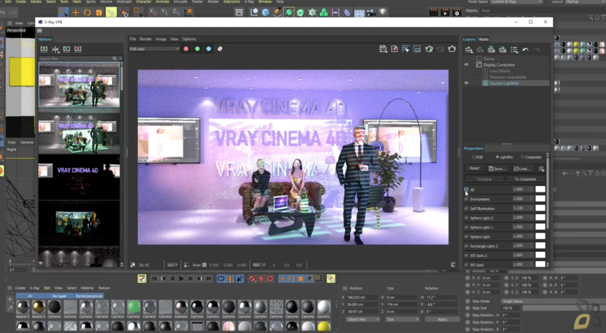Open the RGB color channel dropdown
Screen dimensions: 606x333
tap(154, 49)
